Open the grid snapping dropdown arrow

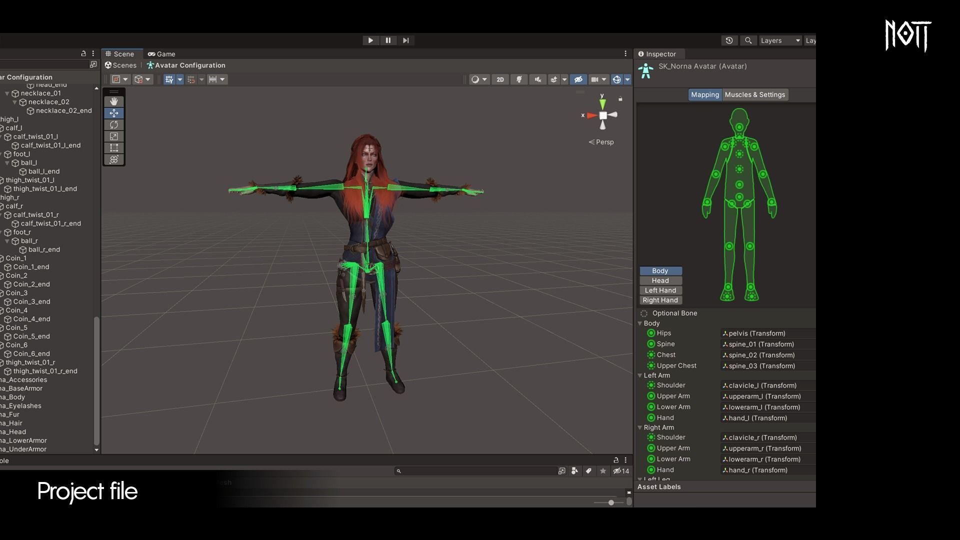180,79
